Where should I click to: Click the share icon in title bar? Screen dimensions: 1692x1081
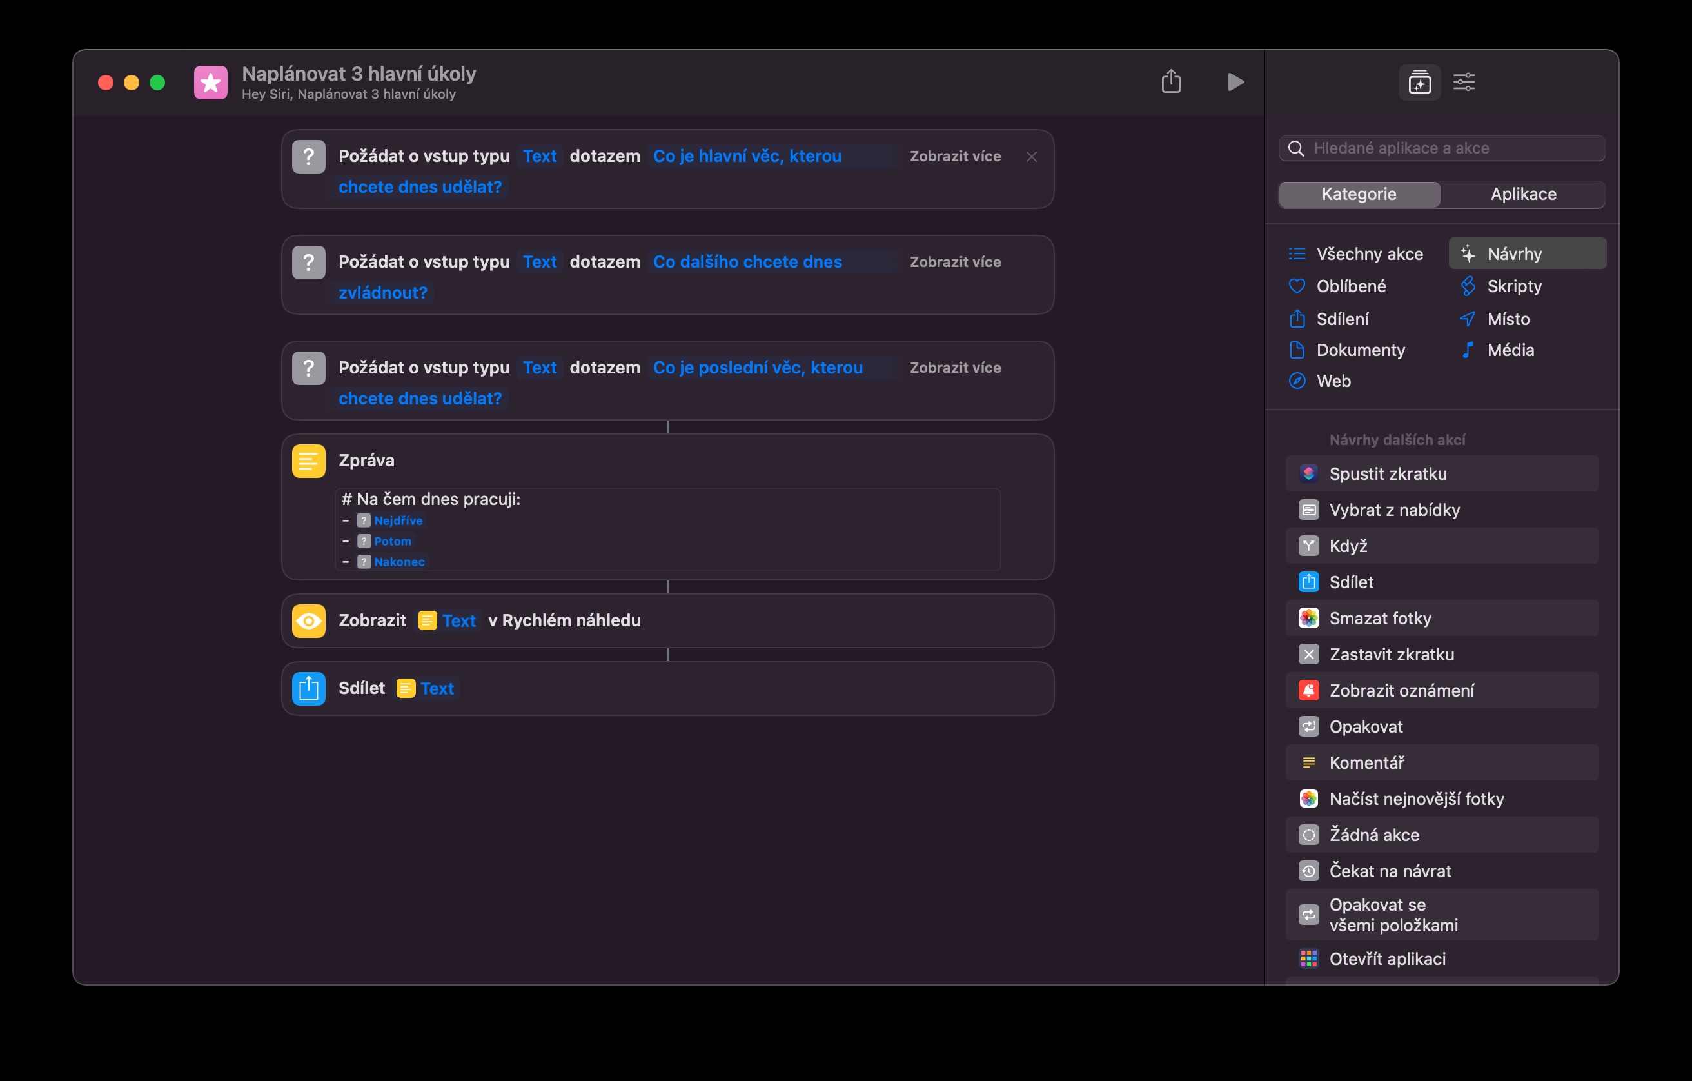pyautogui.click(x=1170, y=81)
